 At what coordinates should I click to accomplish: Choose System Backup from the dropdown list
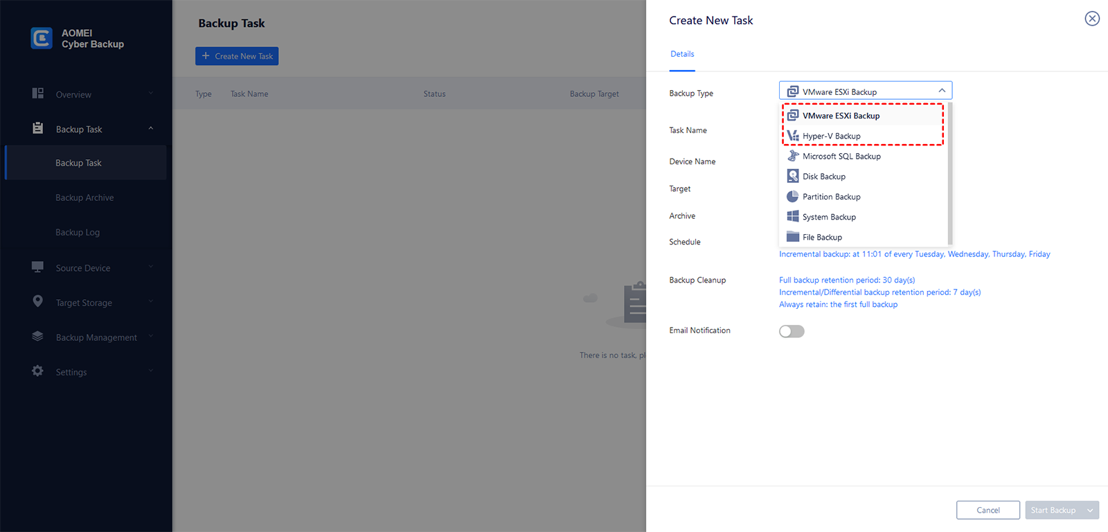tap(829, 218)
